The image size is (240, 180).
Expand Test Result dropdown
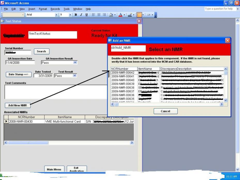click(x=75, y=76)
